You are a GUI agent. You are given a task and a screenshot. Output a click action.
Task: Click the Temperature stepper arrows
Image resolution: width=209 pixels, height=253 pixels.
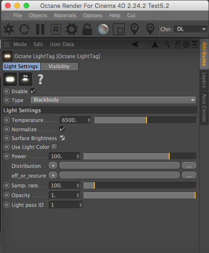(89, 120)
